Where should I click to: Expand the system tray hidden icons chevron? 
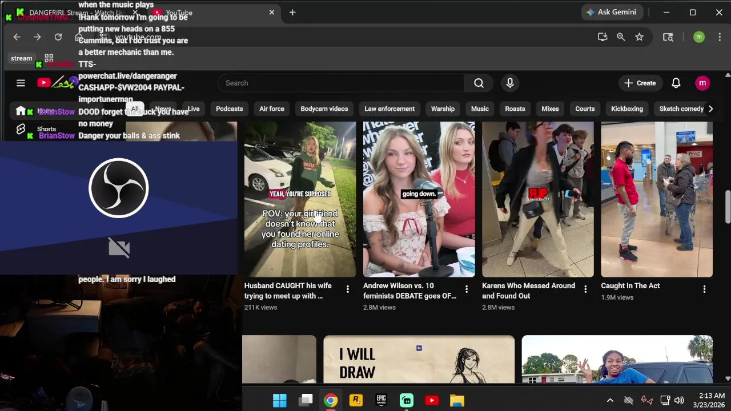pyautogui.click(x=610, y=400)
